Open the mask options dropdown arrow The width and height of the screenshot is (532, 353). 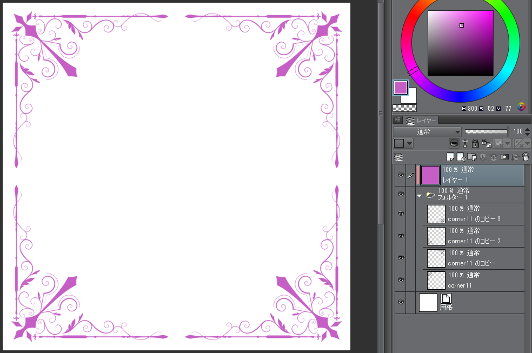(508, 143)
